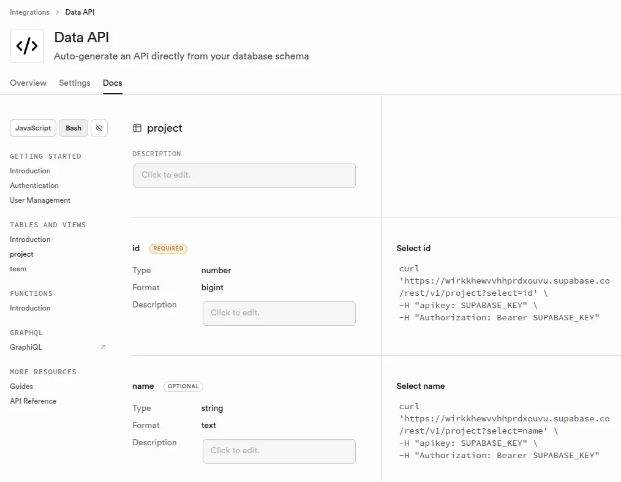Click the Data API code brackets icon

27,46
